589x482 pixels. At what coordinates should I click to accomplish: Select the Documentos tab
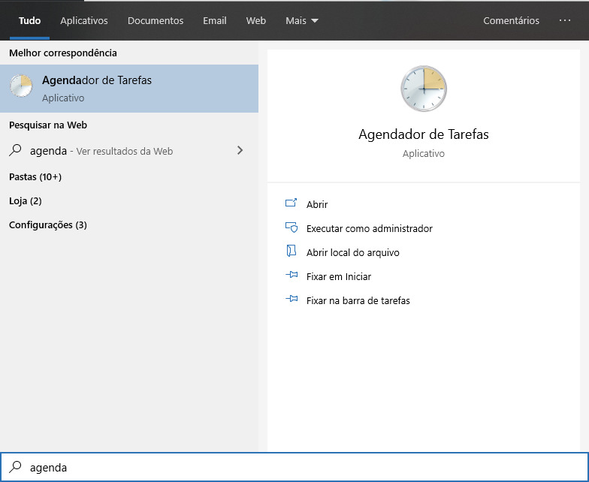pyautogui.click(x=156, y=21)
